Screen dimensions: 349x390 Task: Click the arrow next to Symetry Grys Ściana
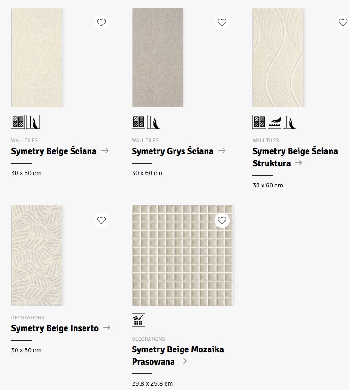222,151
